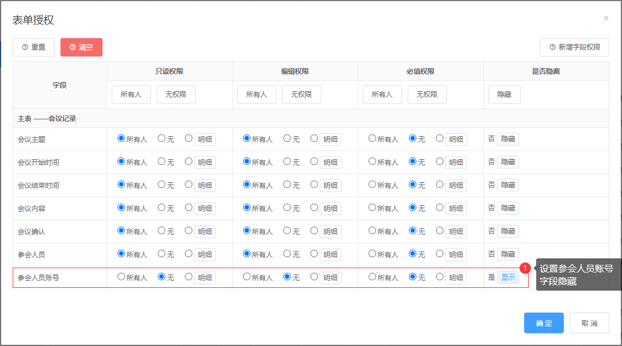Select 所有人 read-only radio for 参会人员账号
622x346 pixels.
coord(122,277)
